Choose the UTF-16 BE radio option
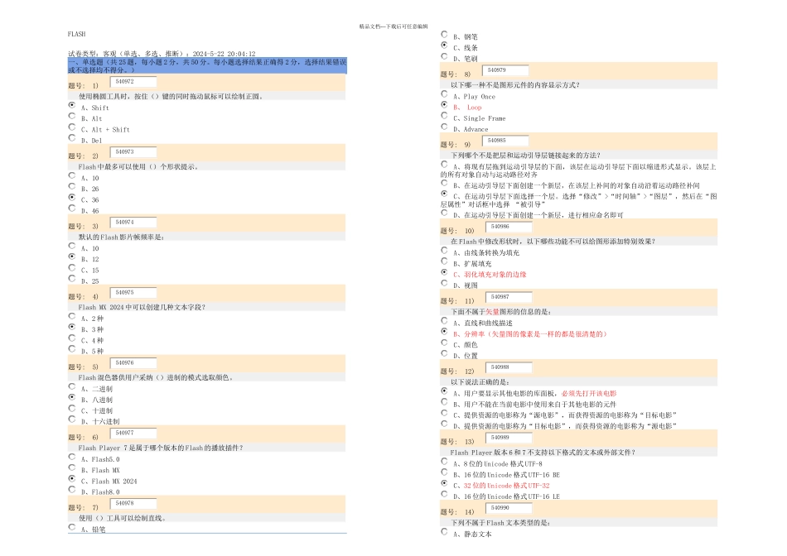This screenshot has height=556, width=787. click(444, 472)
